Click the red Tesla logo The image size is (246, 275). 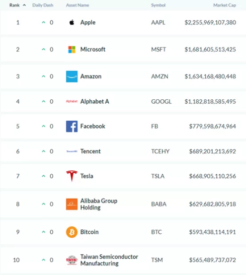(72, 176)
